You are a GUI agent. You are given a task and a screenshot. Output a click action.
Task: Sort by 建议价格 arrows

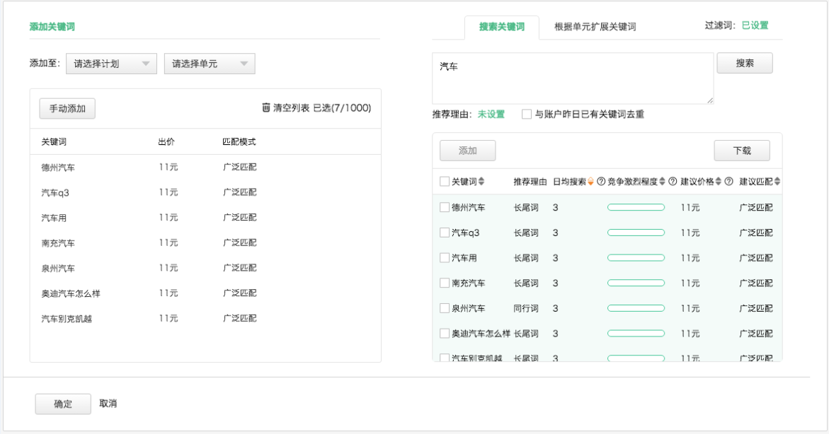pos(718,182)
